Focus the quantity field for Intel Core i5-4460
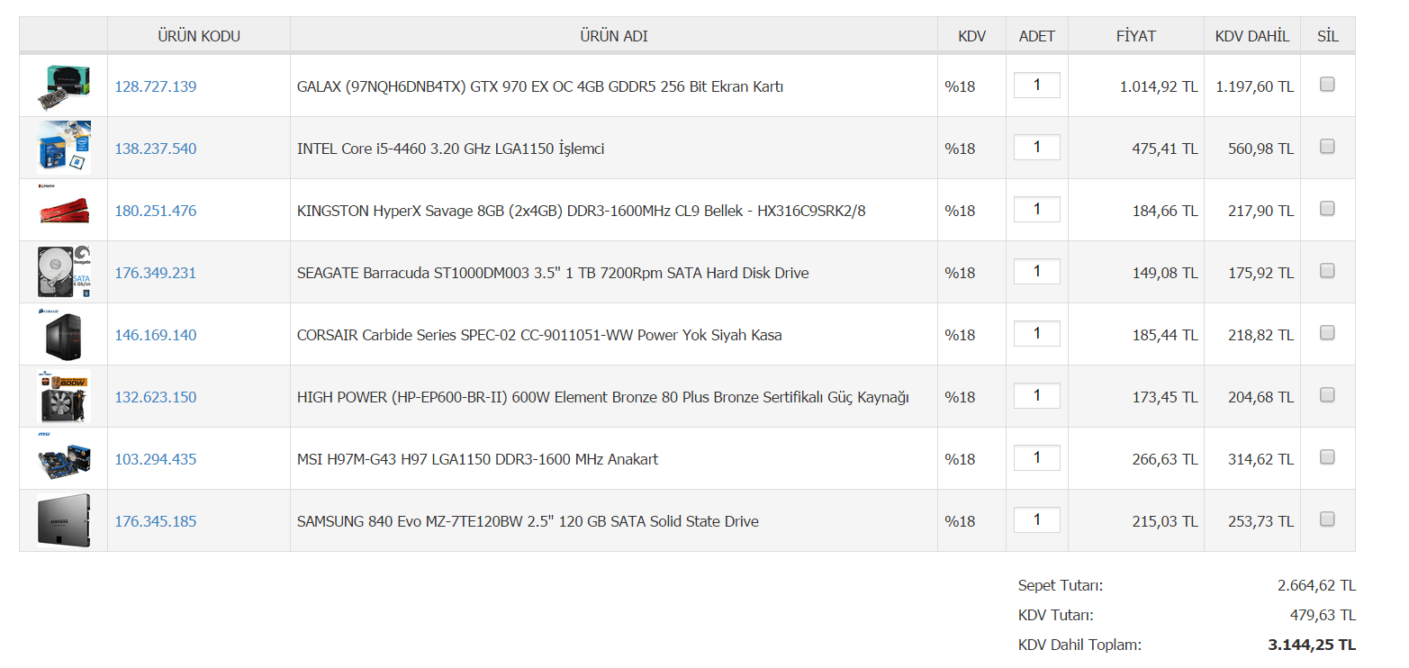Viewport: 1409px width, 668px height. pos(1037,147)
